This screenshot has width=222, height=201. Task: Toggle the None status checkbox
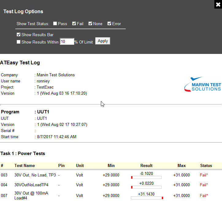(90, 24)
